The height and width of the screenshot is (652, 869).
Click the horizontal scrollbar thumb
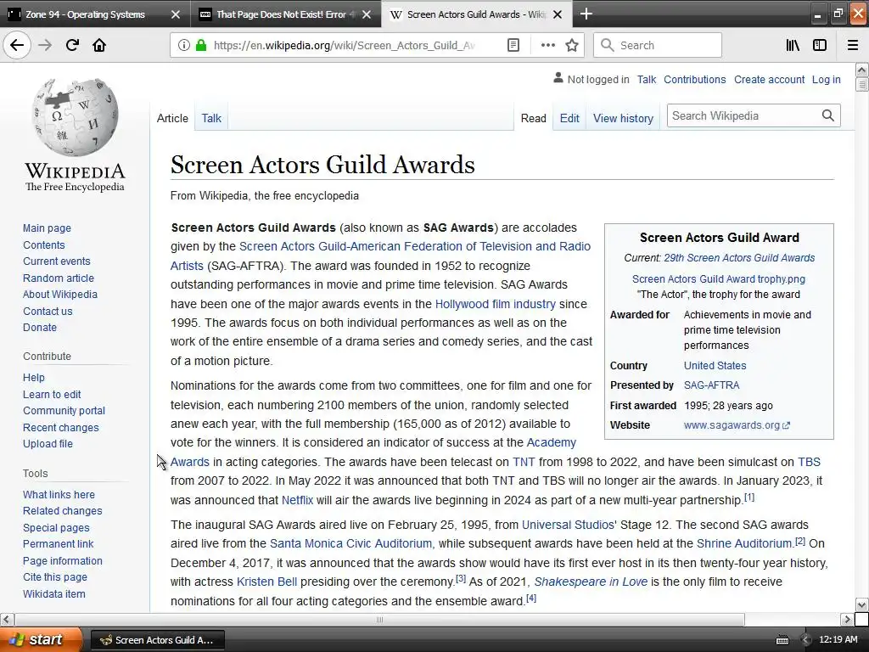pos(379,619)
